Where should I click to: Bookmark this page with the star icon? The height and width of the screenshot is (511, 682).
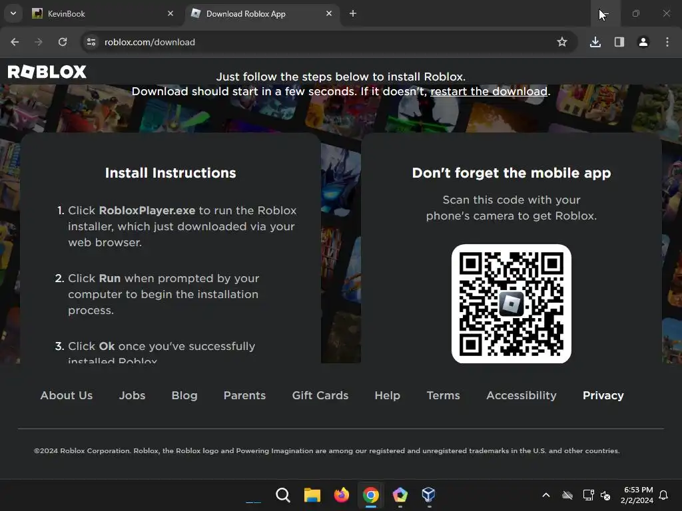click(x=562, y=42)
